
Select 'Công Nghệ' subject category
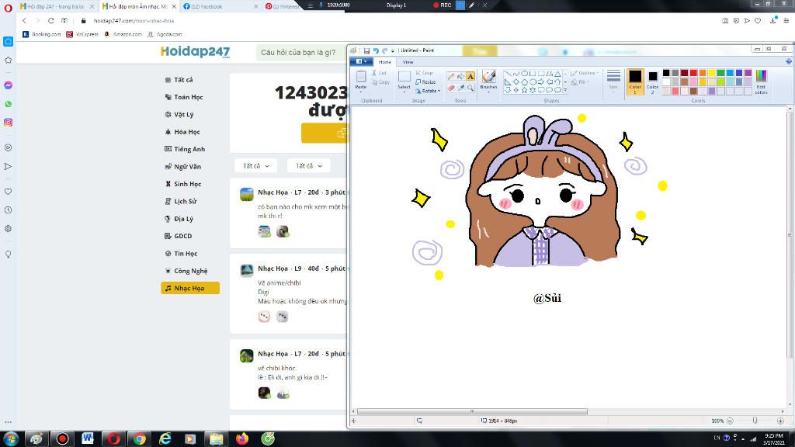point(191,271)
